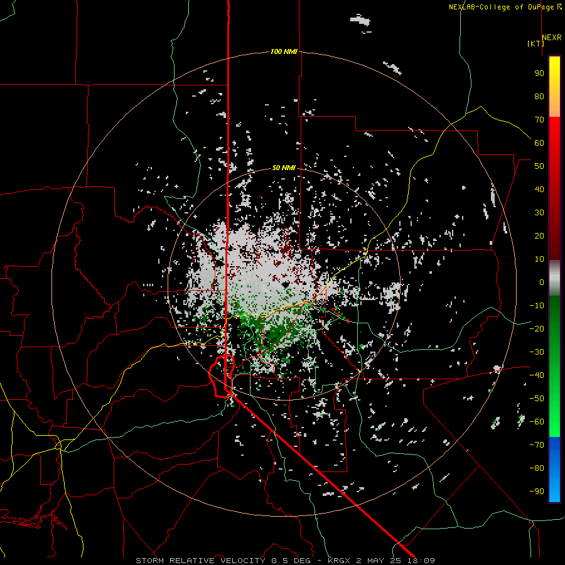Click the NEXR label above the color scale
This screenshot has width=565, height=565.
coord(552,38)
